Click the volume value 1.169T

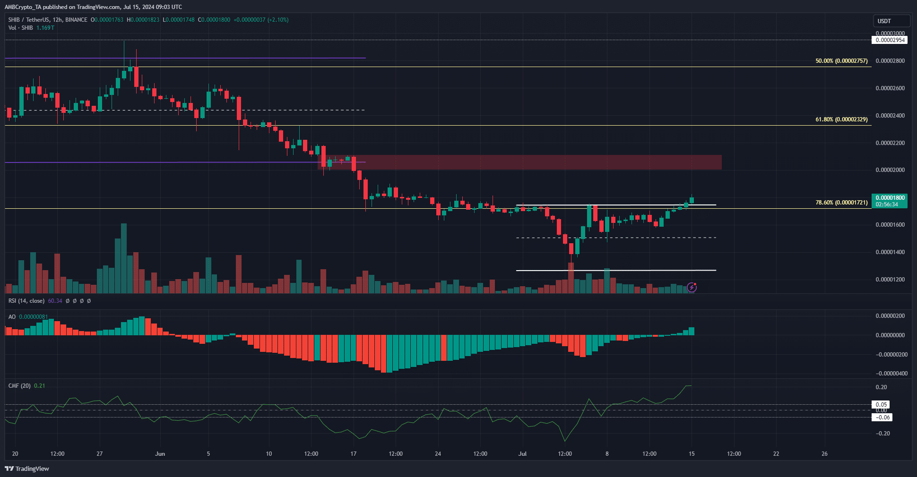pyautogui.click(x=45, y=28)
